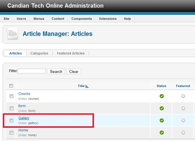Switch to the Featured Articles tab
The width and height of the screenshot is (195, 141).
click(x=71, y=53)
